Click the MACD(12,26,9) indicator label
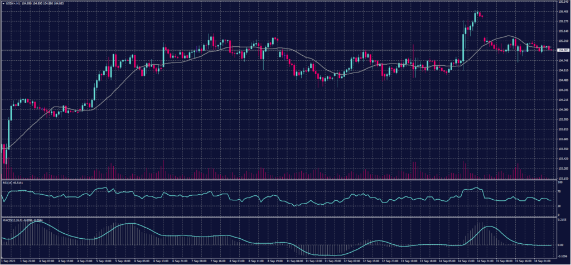The image size is (571, 265). click(x=12, y=219)
